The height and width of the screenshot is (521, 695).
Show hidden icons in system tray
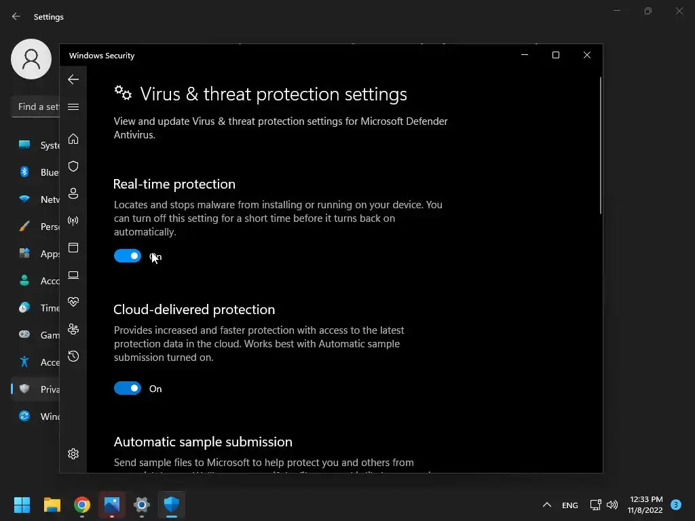coord(547,505)
